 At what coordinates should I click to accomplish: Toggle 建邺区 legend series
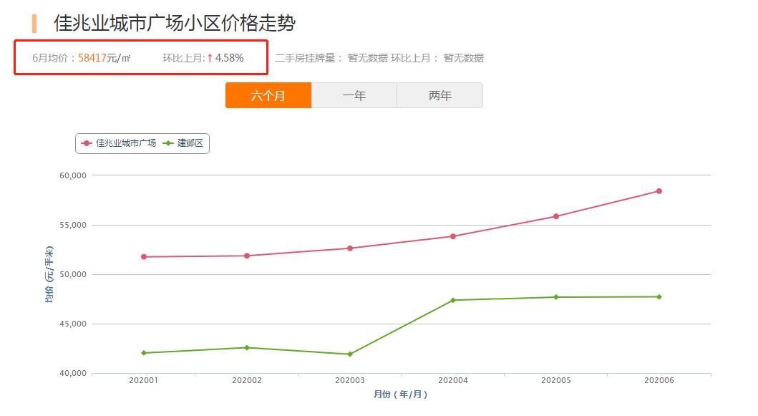[183, 143]
